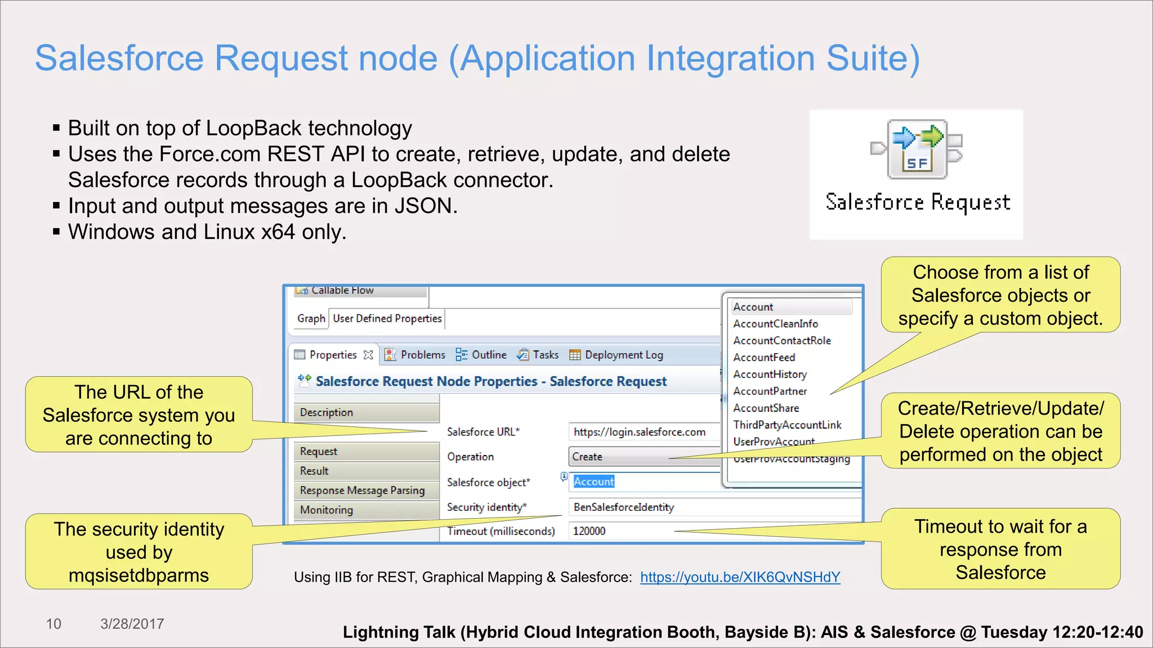This screenshot has width=1153, height=648.
Task: Select the Request properties section
Action: (x=367, y=451)
